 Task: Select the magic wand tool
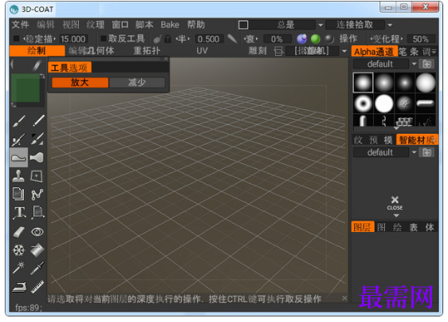pos(19,268)
